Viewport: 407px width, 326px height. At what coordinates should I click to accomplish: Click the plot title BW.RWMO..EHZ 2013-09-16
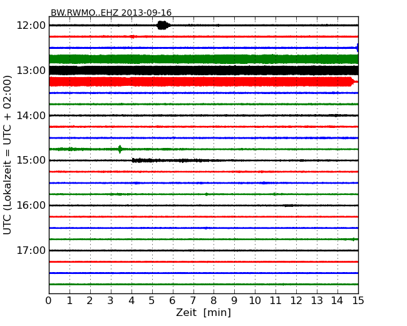111,13
